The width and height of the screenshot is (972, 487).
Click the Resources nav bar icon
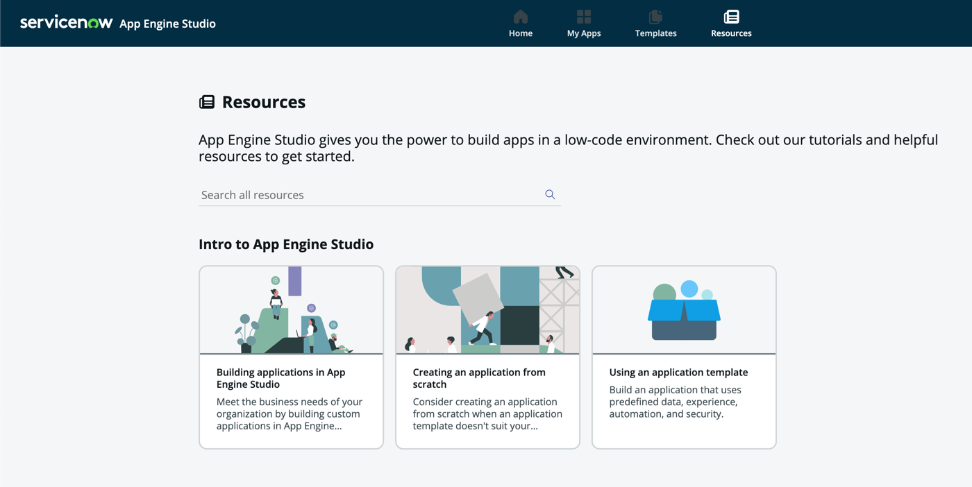731,17
